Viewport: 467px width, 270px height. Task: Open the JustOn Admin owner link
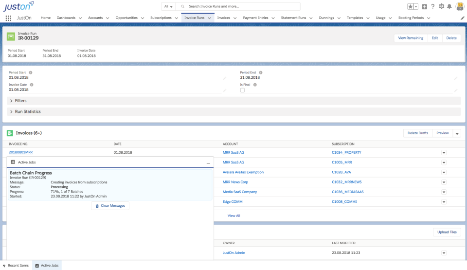[234, 252]
